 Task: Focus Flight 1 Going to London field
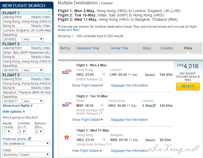click(27, 30)
